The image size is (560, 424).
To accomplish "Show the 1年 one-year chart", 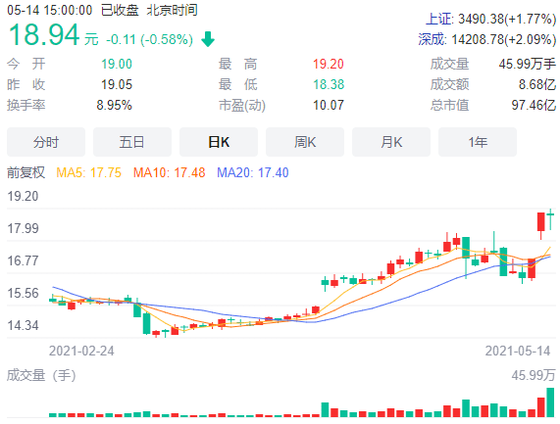I will [478, 142].
